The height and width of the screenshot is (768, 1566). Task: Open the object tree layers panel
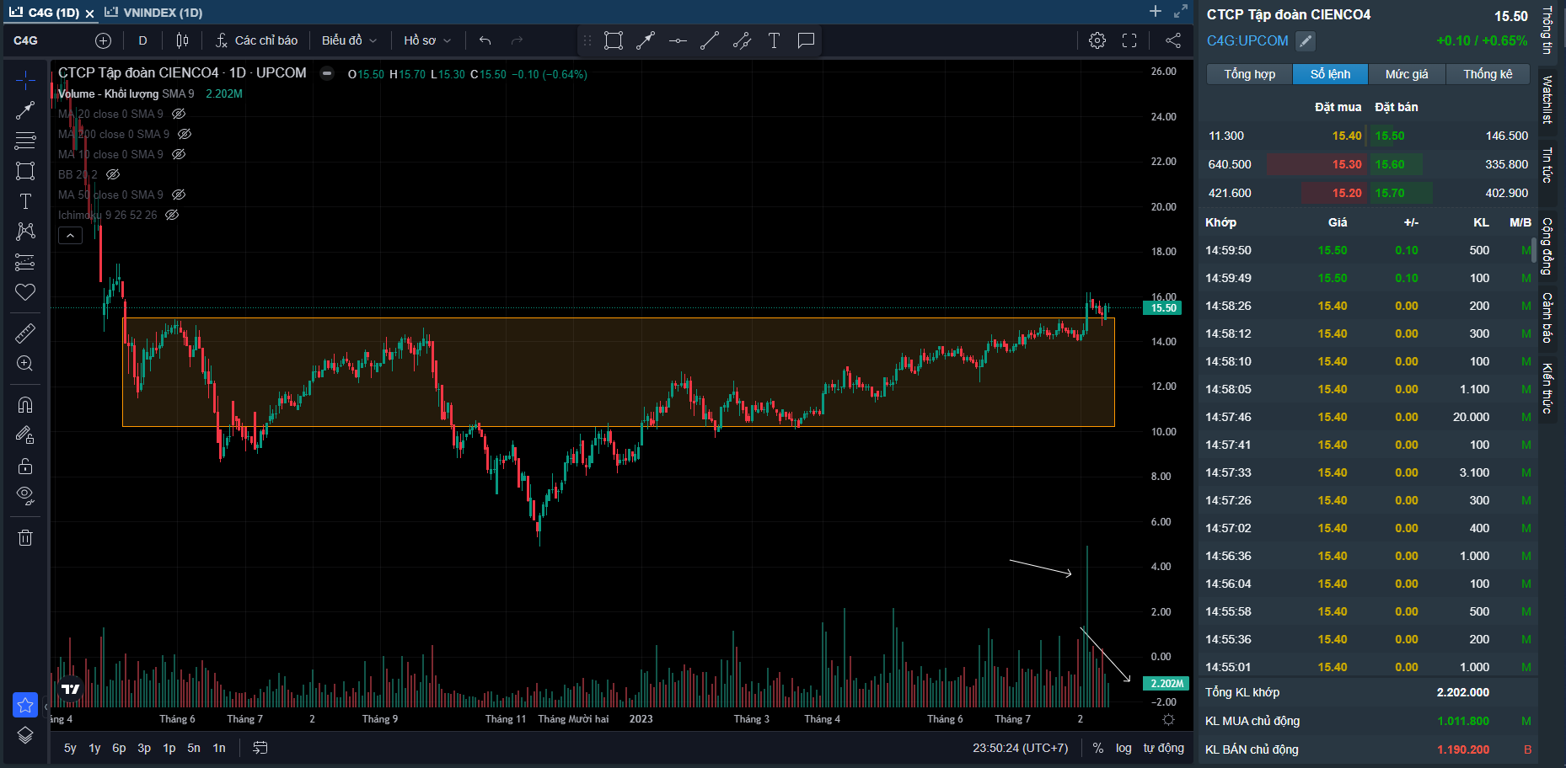click(25, 735)
